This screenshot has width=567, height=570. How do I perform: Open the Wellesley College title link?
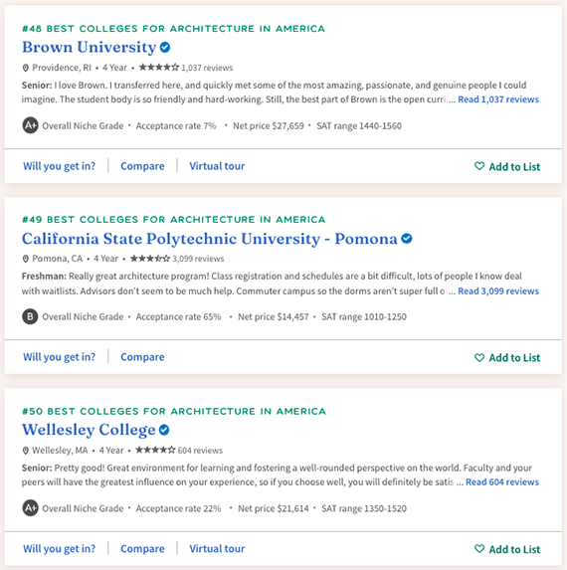click(x=89, y=430)
